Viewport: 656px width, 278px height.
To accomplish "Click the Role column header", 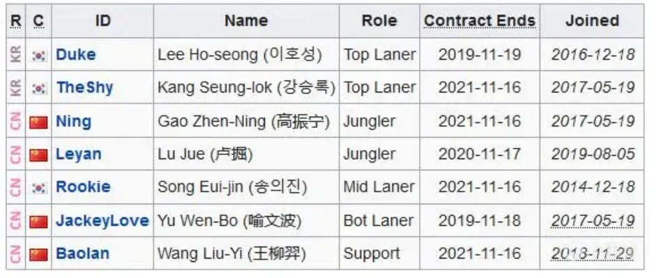I will pos(379,21).
